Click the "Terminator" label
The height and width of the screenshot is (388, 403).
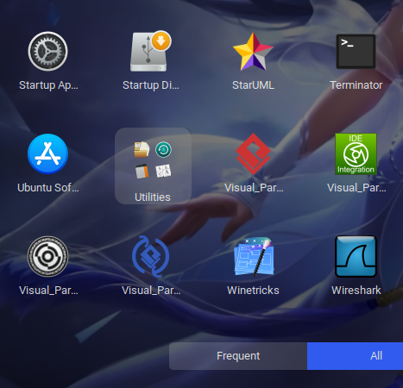[356, 85]
